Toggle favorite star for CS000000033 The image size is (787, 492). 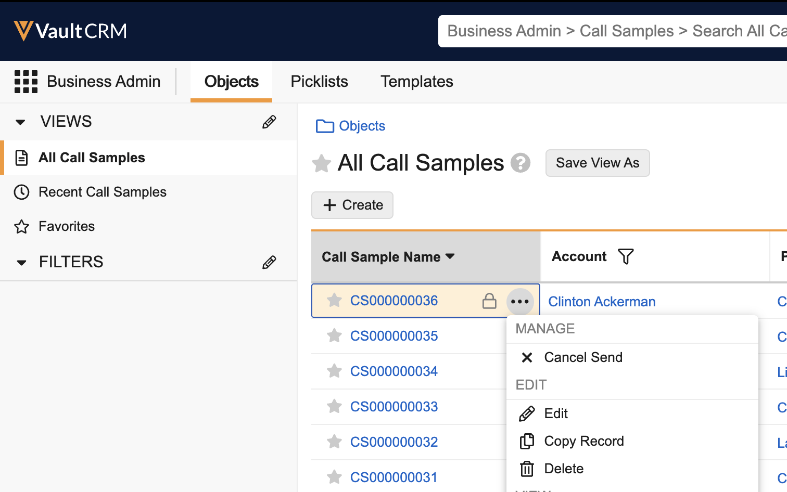click(334, 407)
